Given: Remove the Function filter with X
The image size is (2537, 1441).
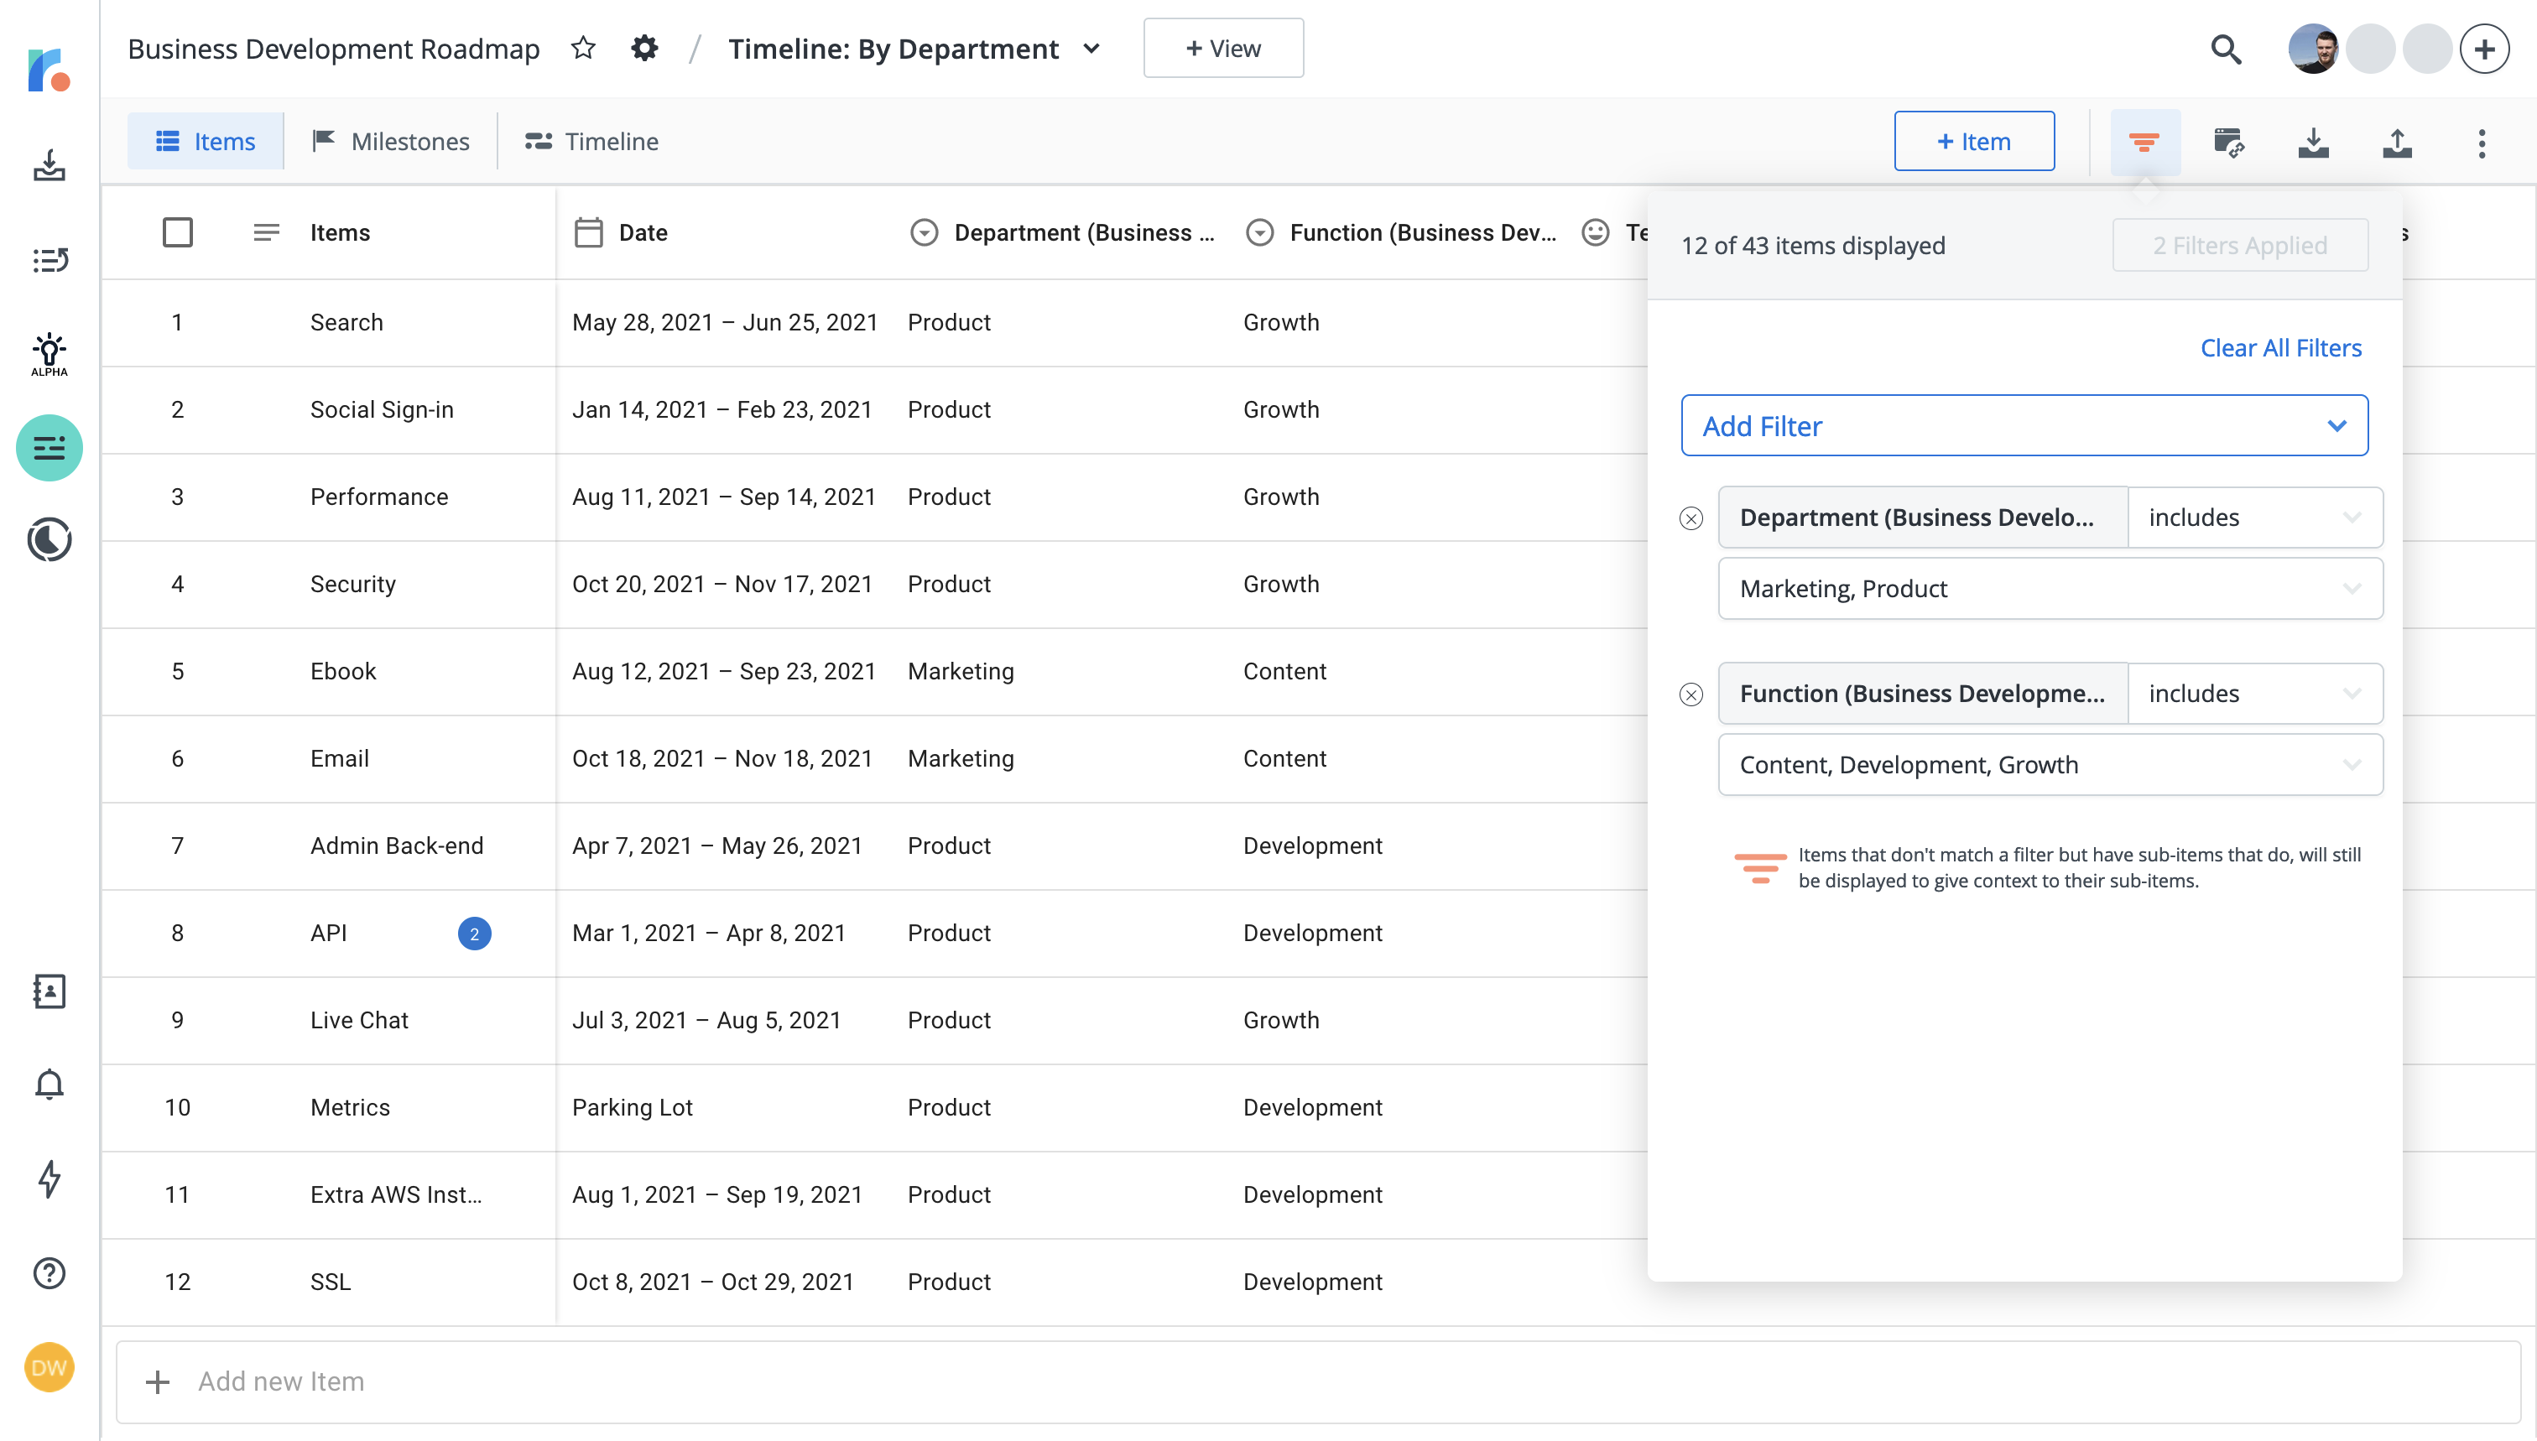Looking at the screenshot, I should point(1690,694).
